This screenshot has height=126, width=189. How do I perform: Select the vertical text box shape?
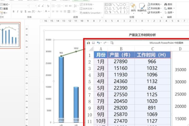(x=110, y=5)
